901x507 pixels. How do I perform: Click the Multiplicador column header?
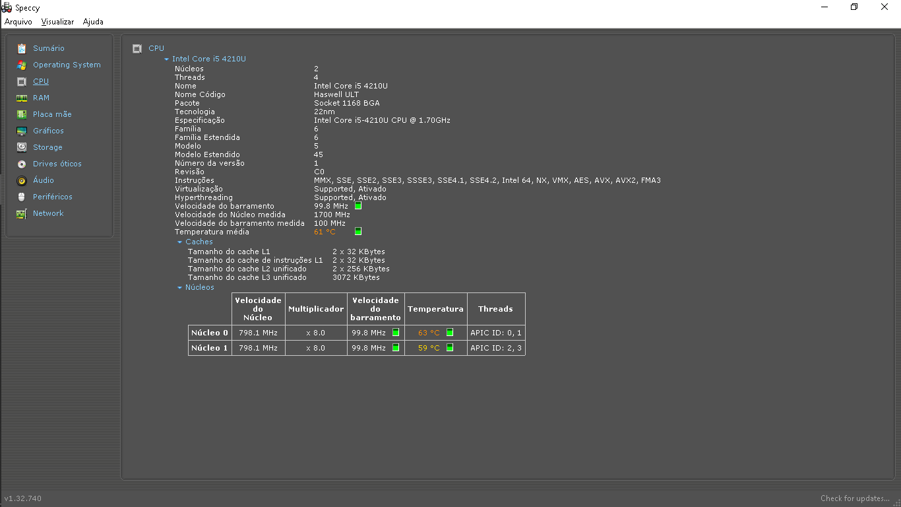pos(316,309)
